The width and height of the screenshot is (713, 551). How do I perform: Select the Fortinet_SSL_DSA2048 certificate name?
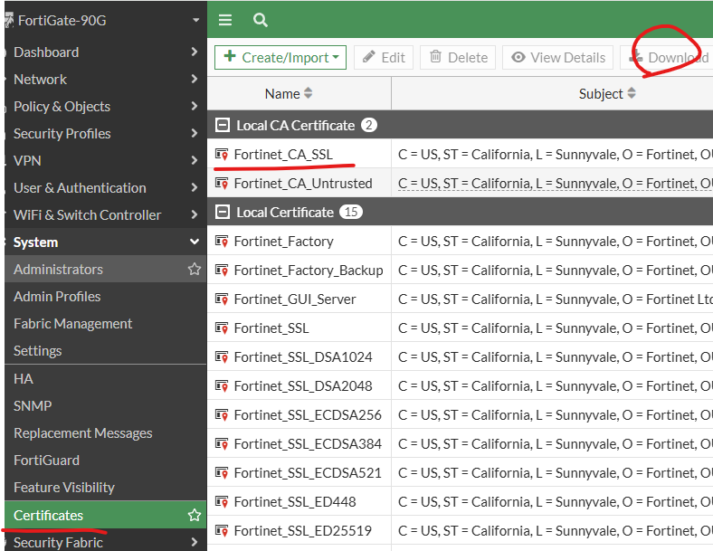(303, 386)
